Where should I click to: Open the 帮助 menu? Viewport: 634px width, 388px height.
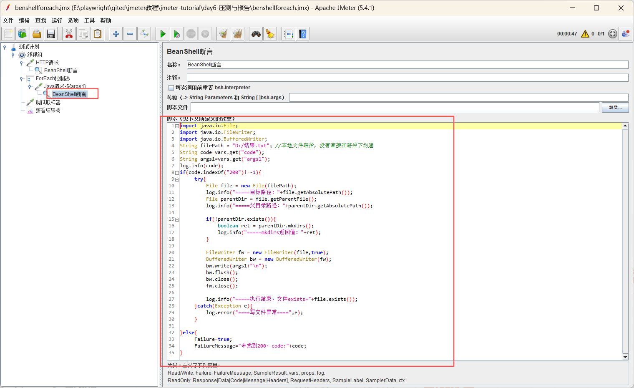click(106, 20)
